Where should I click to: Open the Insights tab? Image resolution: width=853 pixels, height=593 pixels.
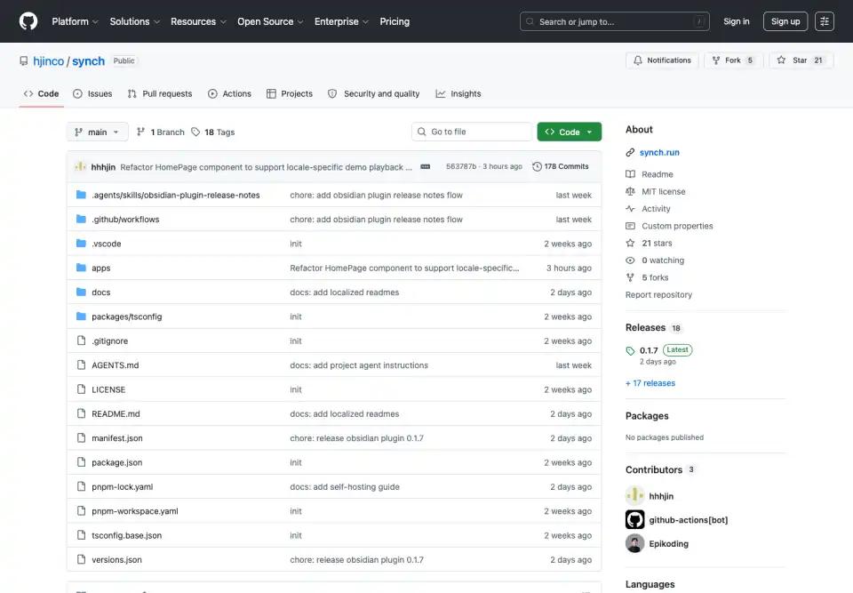point(458,93)
